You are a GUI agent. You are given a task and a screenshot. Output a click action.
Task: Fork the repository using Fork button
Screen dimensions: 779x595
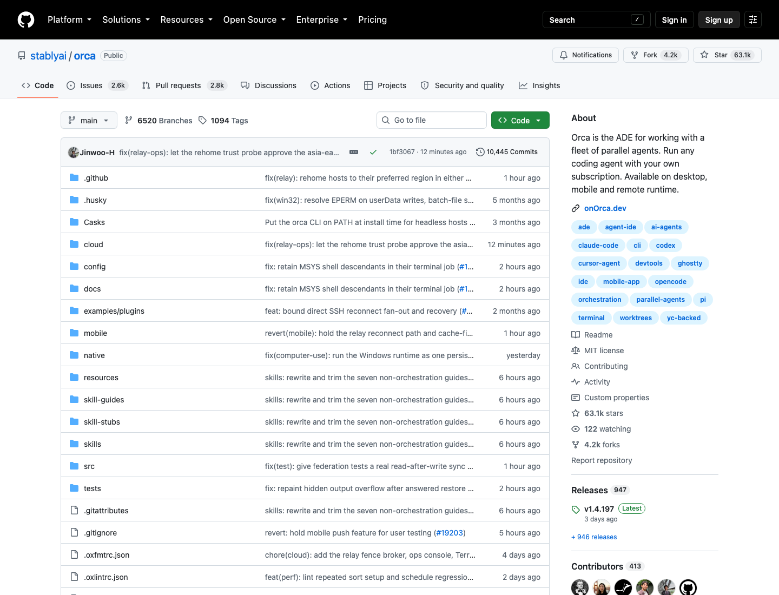pos(656,55)
